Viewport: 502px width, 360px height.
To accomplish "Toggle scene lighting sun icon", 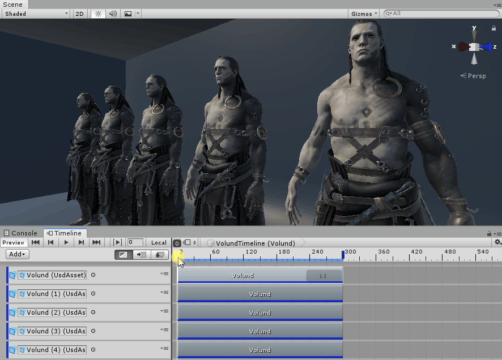I will point(98,14).
